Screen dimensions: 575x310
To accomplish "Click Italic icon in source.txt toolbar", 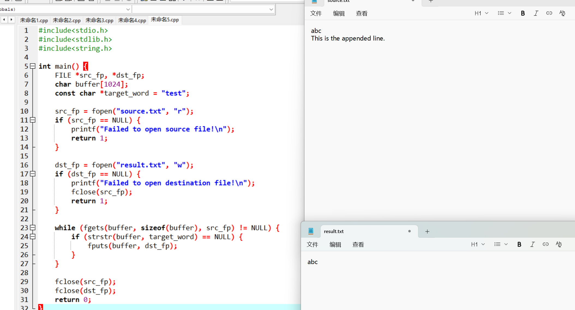I will click(536, 13).
